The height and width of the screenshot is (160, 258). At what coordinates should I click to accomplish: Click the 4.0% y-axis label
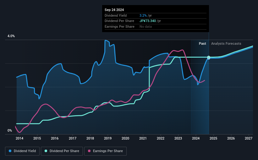[x=11, y=36]
